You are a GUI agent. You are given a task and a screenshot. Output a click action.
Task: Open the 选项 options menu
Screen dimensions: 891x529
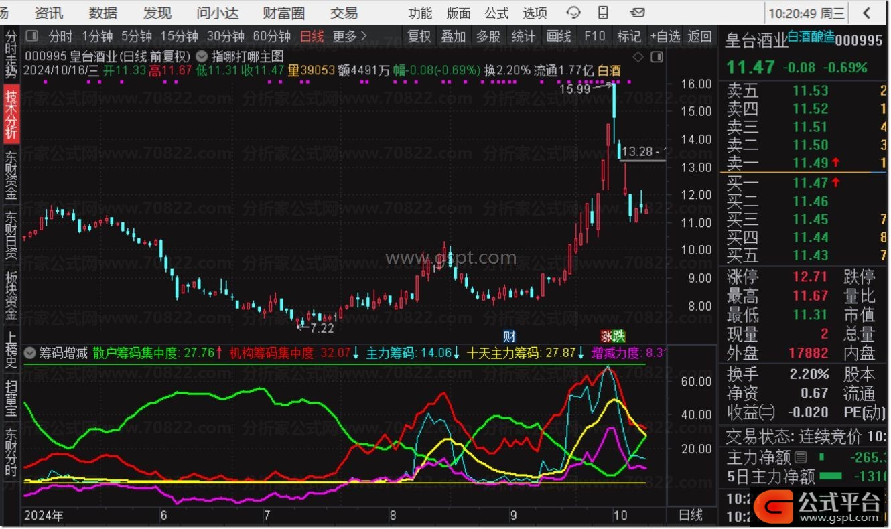pos(535,13)
